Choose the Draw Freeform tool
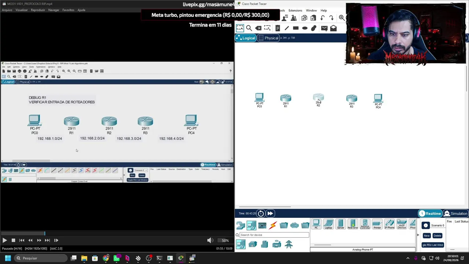Image resolution: width=469 pixels, height=264 pixels. click(x=314, y=28)
